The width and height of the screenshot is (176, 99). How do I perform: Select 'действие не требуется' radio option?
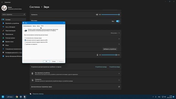(25, 44)
